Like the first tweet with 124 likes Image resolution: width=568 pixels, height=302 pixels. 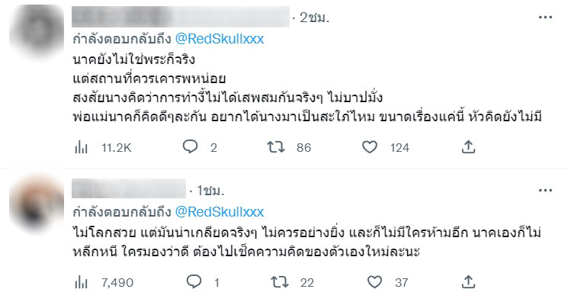coord(370,147)
